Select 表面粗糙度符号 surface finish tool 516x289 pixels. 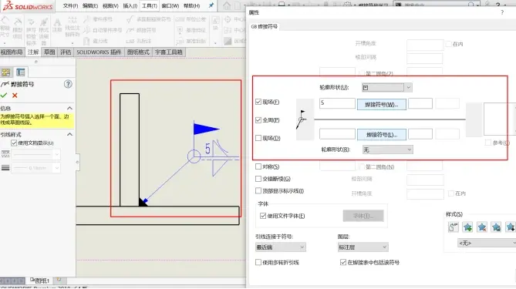pyautogui.click(x=149, y=19)
